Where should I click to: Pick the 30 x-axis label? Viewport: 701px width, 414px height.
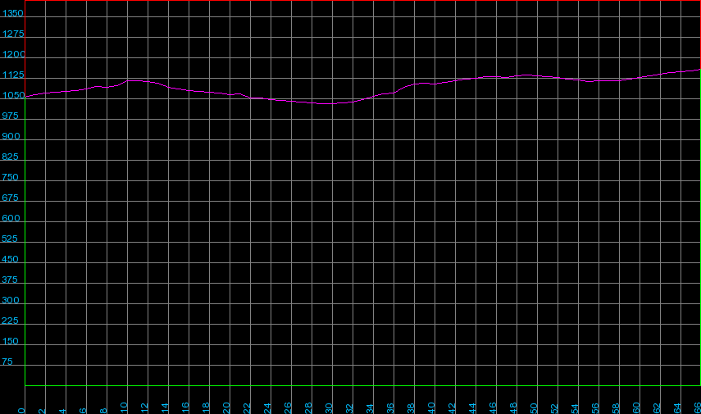click(329, 408)
